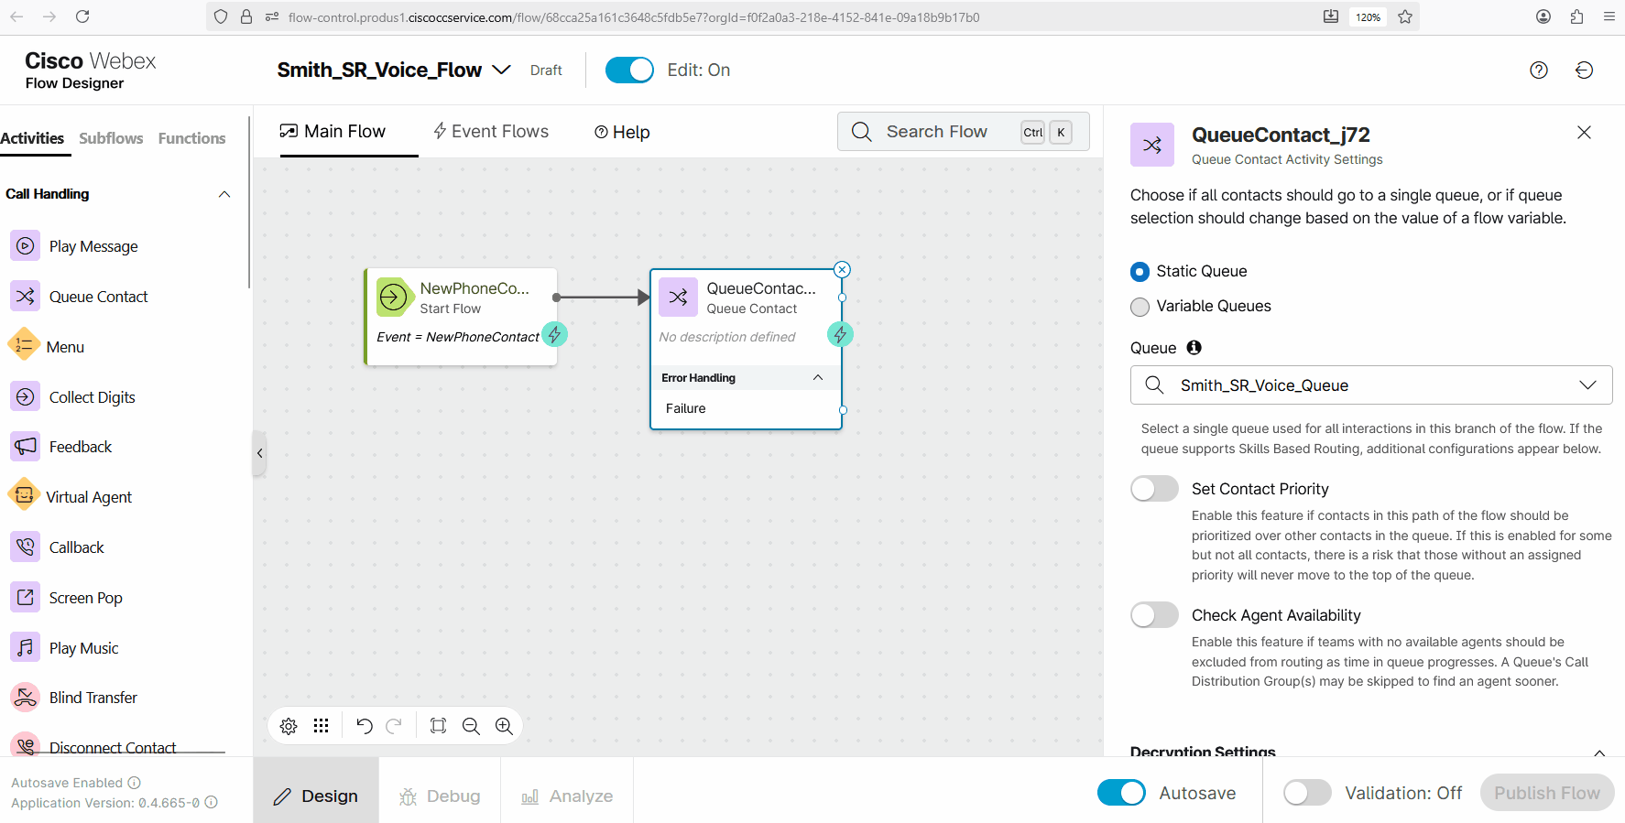The width and height of the screenshot is (1625, 823).
Task: Zoom out on the flow canvas
Action: [x=471, y=726]
